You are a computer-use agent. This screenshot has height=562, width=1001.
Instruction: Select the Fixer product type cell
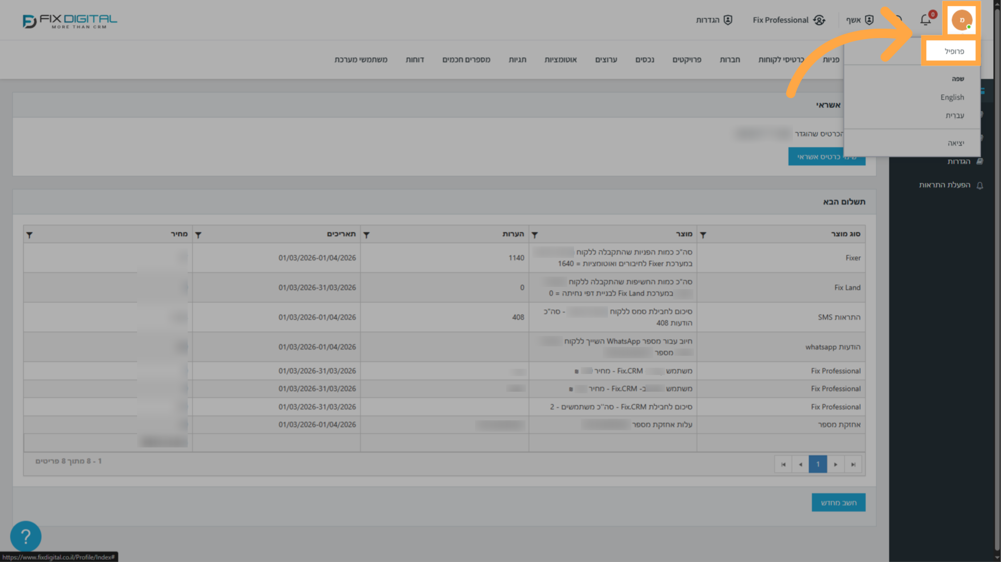coord(781,258)
